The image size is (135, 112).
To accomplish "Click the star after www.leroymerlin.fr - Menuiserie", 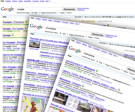I will [97, 70].
